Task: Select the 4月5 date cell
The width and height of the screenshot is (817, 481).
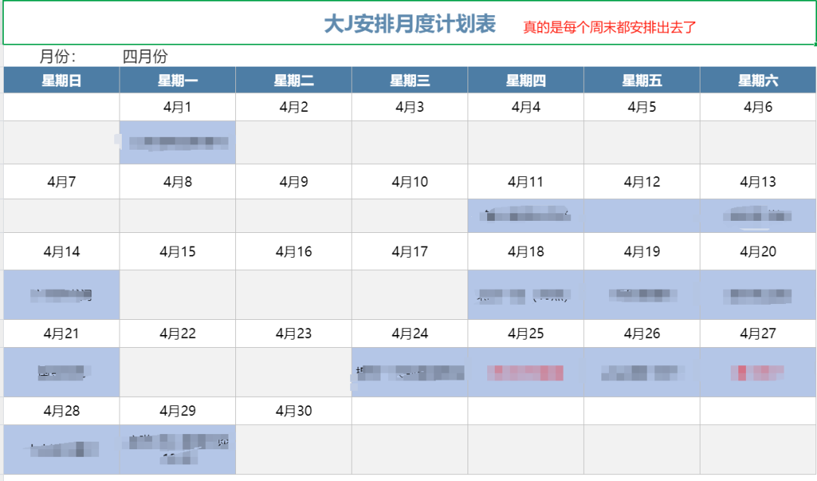Action: point(642,107)
